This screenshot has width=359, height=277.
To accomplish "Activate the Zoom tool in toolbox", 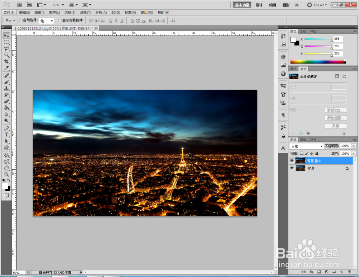I will 6,174.
